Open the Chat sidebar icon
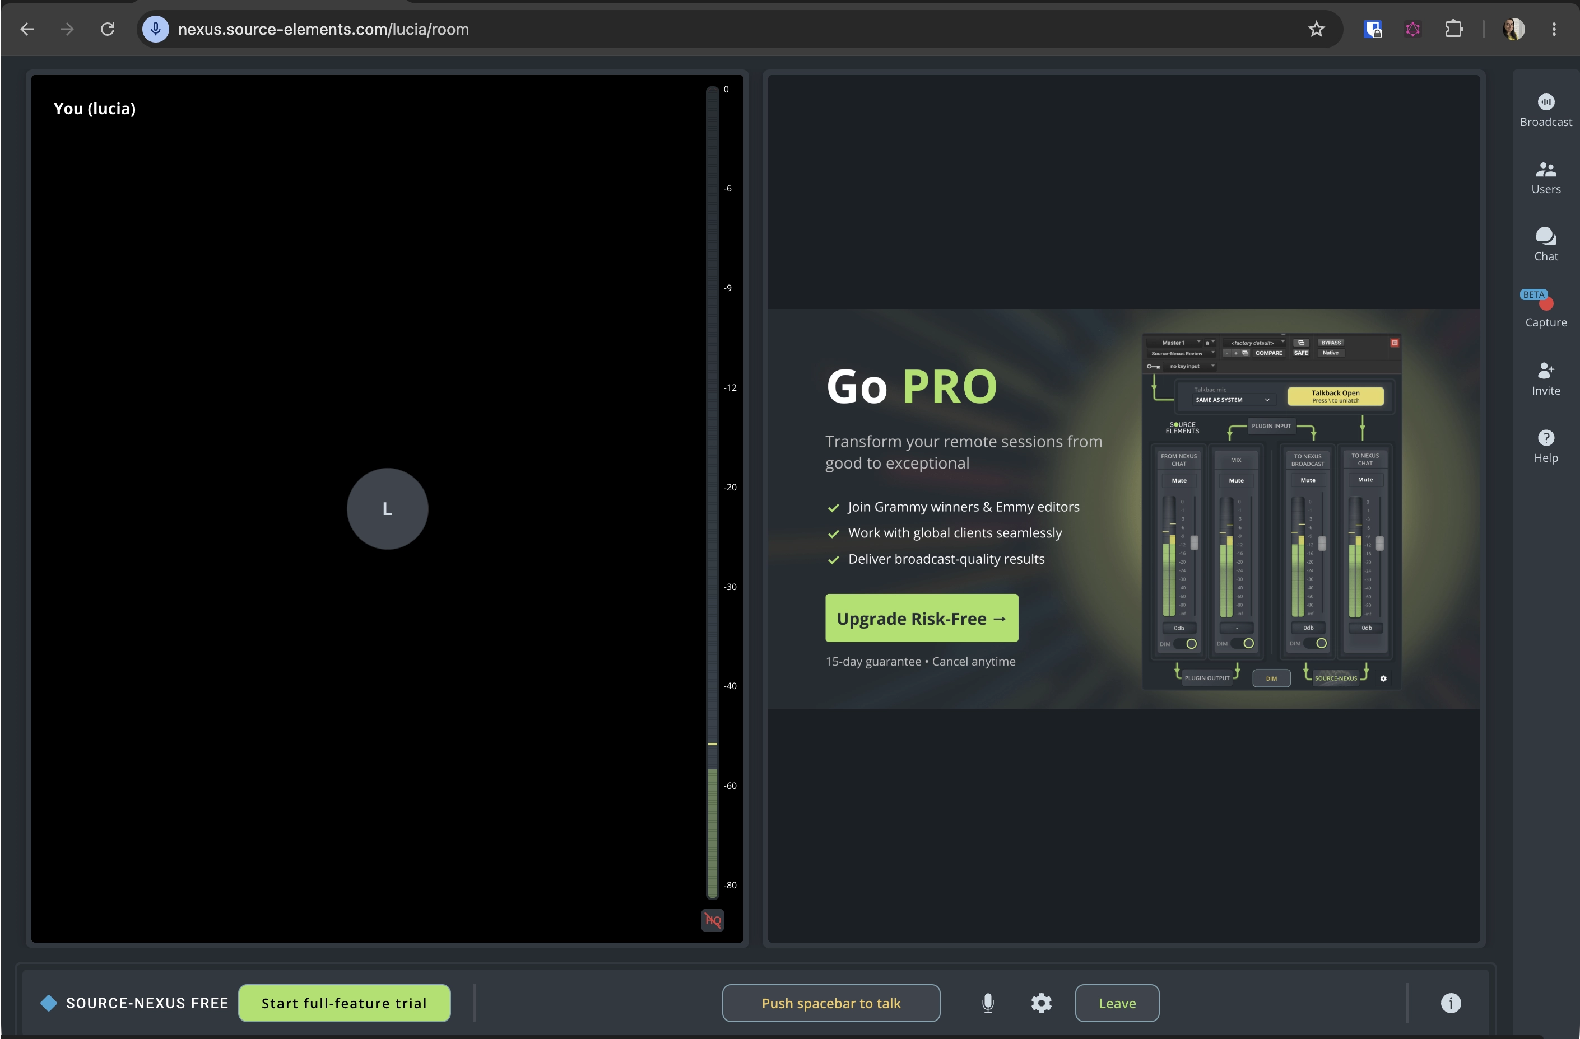The height and width of the screenshot is (1039, 1580). [1545, 236]
